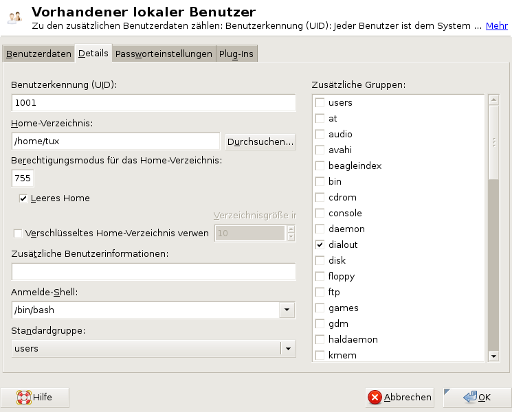This screenshot has height=412, width=512.
Task: Expand the Standardgruppe combo box
Action: click(287, 349)
